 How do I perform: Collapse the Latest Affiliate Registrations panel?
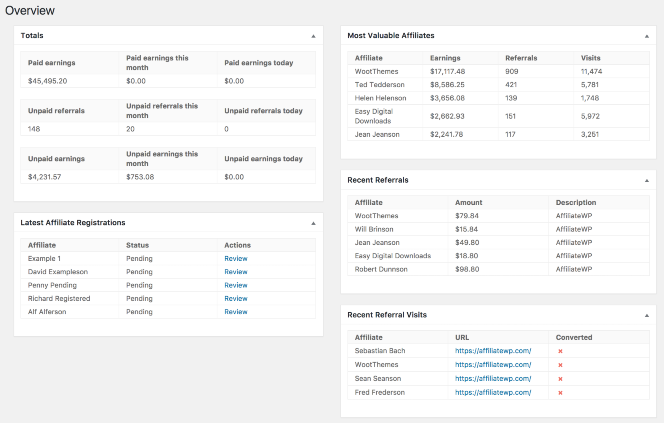pos(313,223)
